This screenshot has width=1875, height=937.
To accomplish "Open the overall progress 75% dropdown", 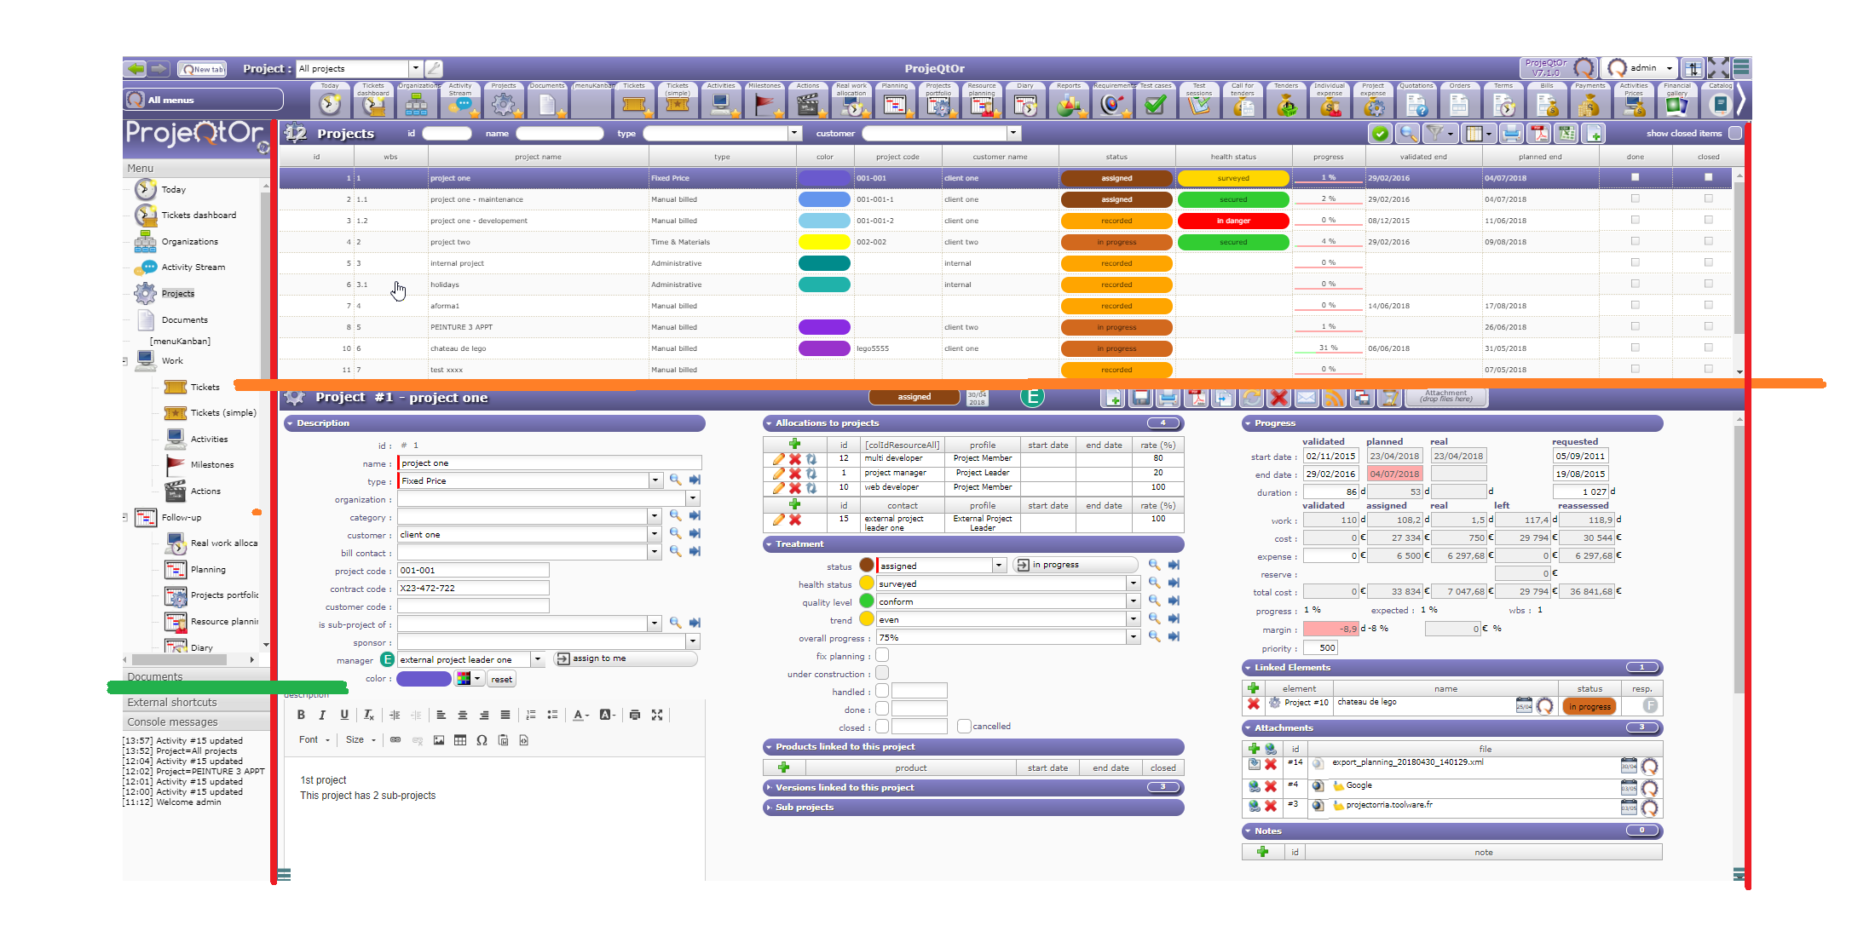I will click(1133, 637).
